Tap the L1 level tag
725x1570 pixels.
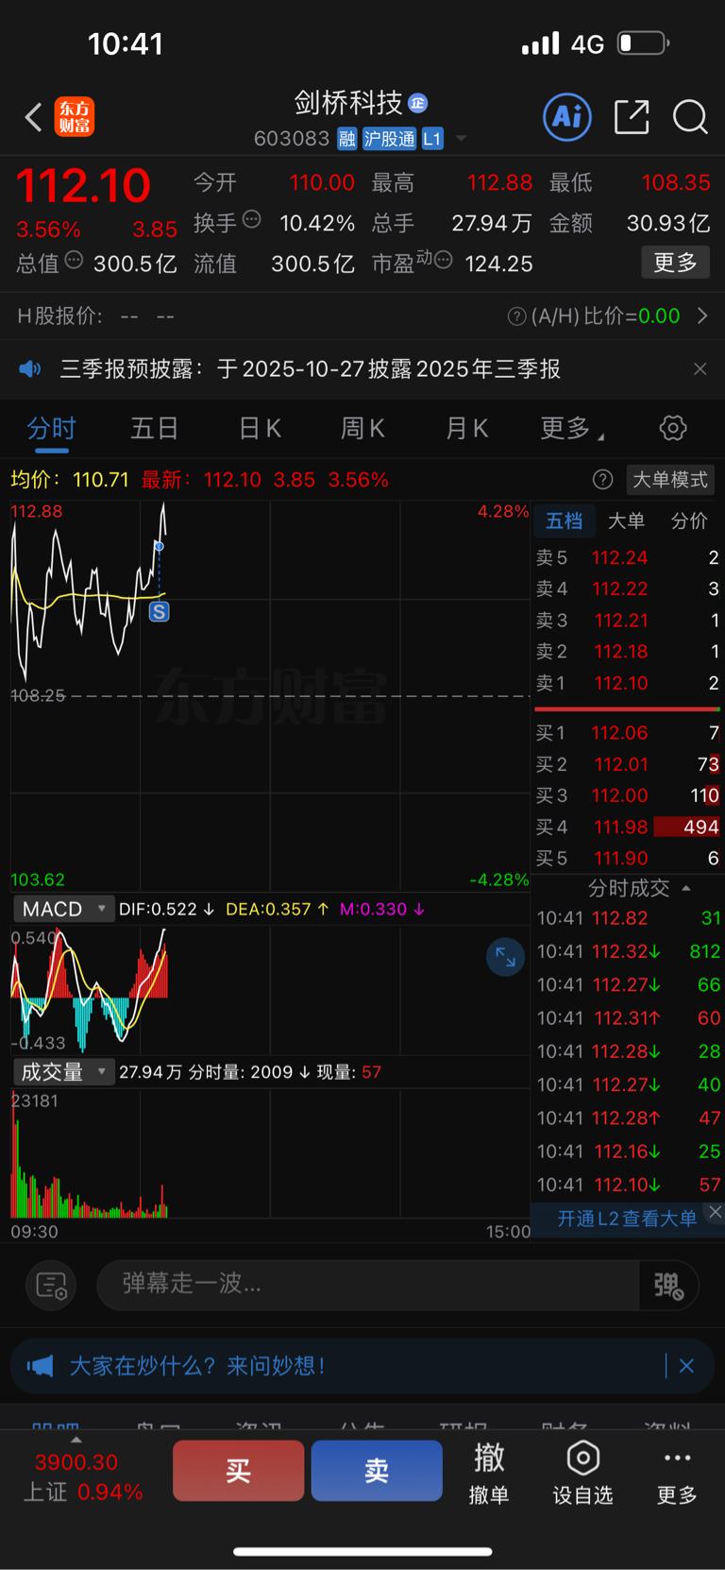click(432, 139)
